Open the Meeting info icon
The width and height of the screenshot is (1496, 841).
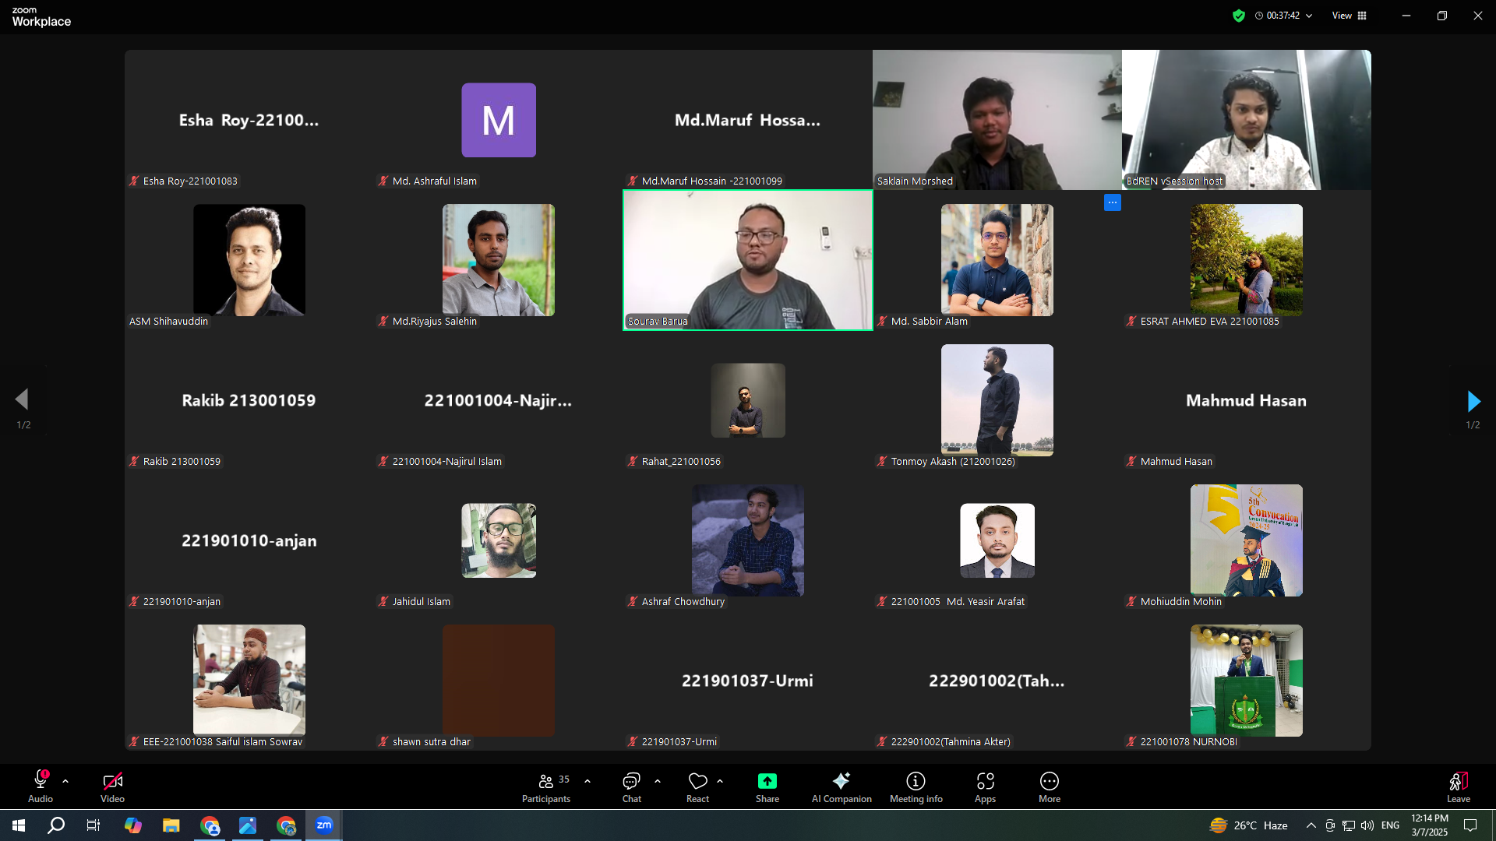916,781
